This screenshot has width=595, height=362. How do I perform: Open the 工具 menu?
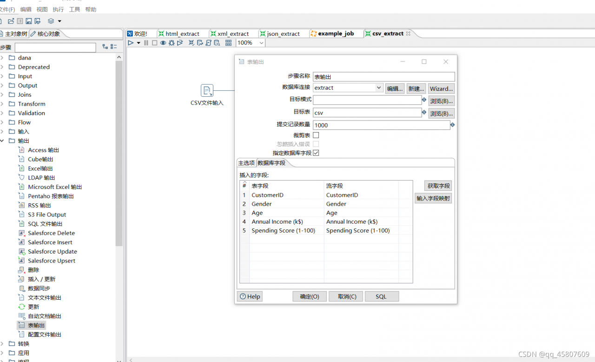point(75,9)
